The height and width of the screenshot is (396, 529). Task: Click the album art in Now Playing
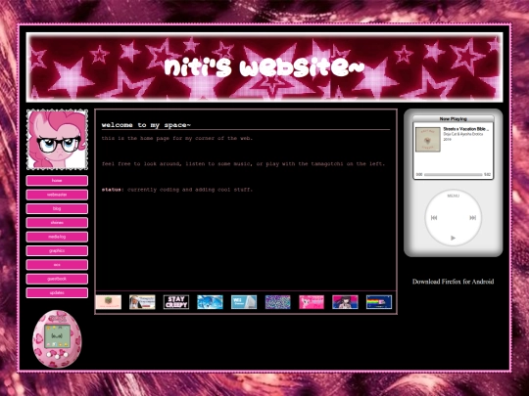428,140
